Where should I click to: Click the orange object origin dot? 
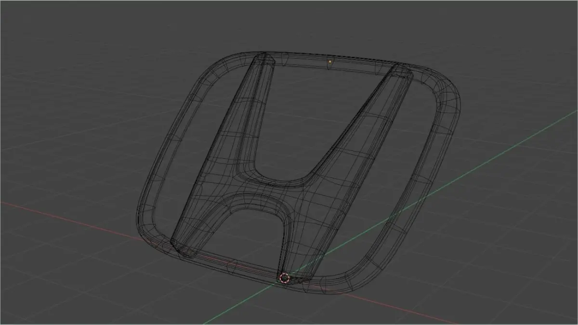pyautogui.click(x=330, y=62)
